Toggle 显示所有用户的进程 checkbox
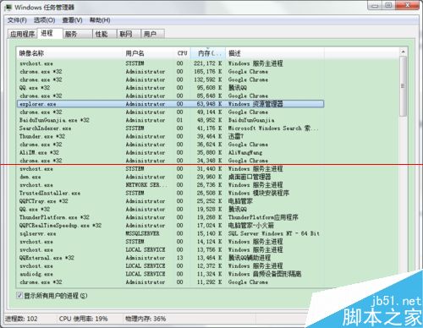This screenshot has width=423, height=328. (19, 296)
